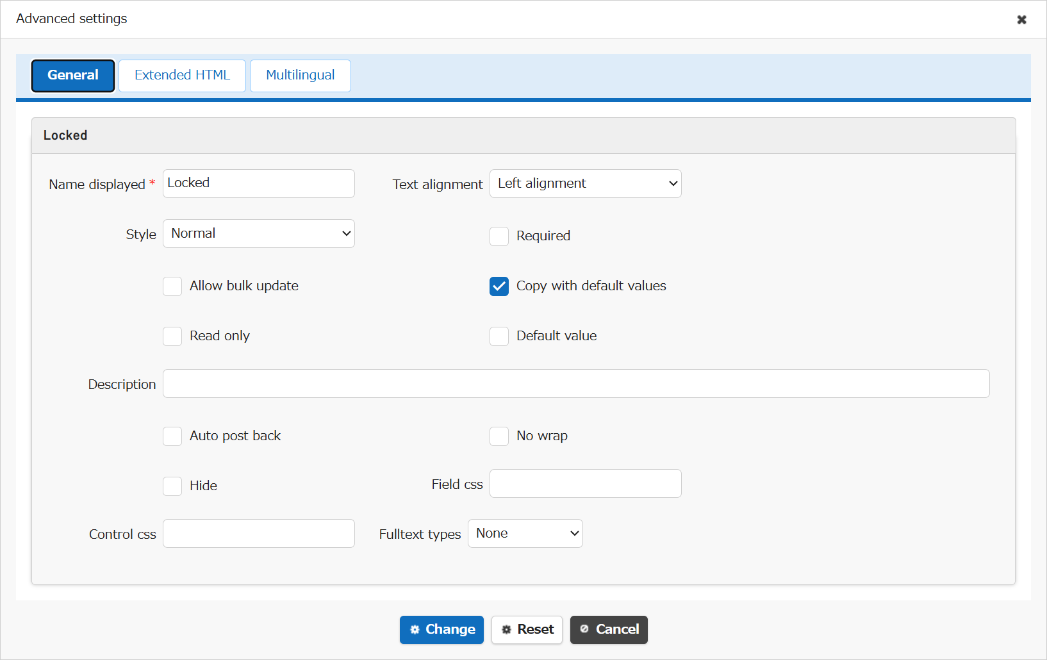Uncheck Copy with default values
Screen dimensions: 1047x660
tap(499, 286)
